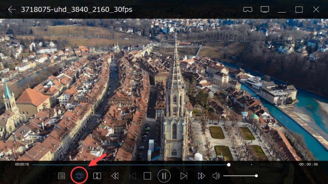Click the remaining time -00:00:06 label
Screen dimensions: 328x184
(x=307, y=164)
